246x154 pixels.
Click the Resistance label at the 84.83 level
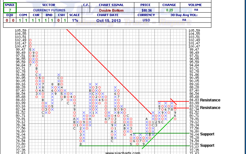coord(210,100)
